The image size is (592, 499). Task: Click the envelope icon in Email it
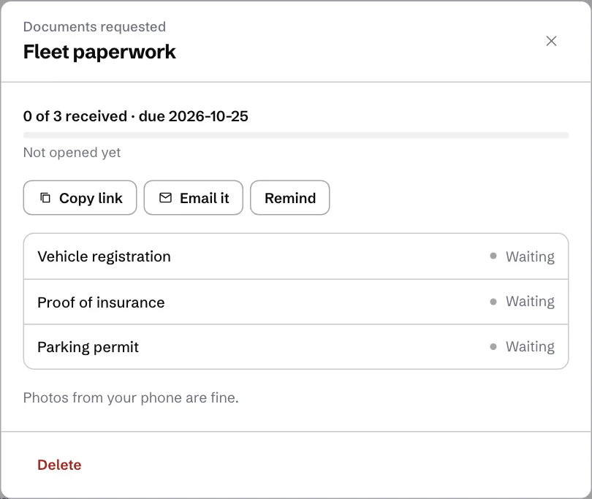point(165,198)
